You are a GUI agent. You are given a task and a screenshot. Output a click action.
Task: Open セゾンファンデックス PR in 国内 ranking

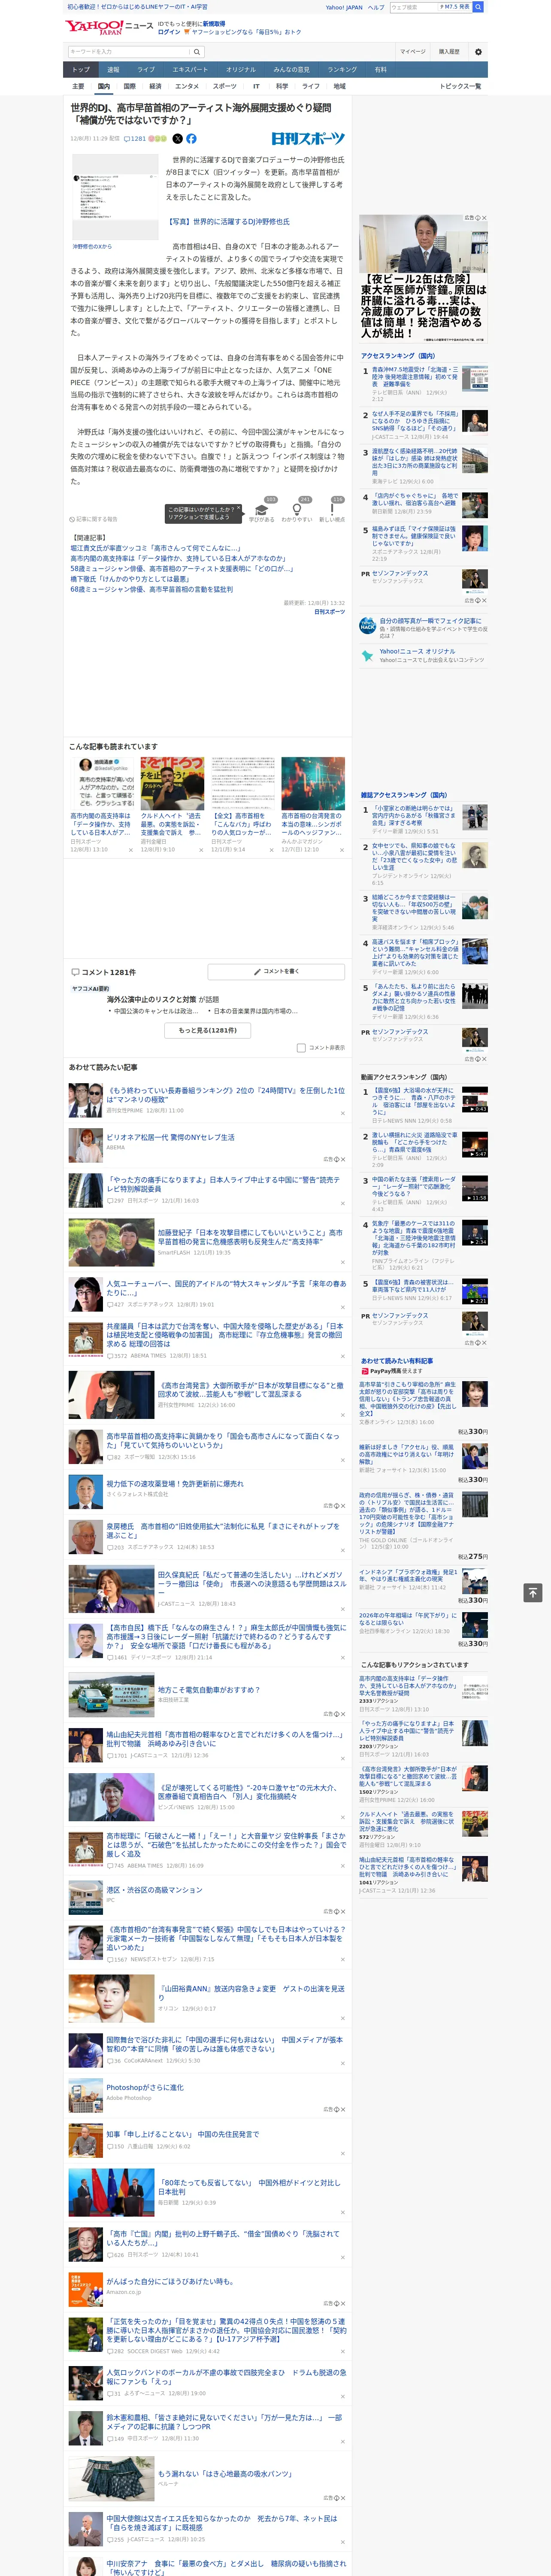399,574
